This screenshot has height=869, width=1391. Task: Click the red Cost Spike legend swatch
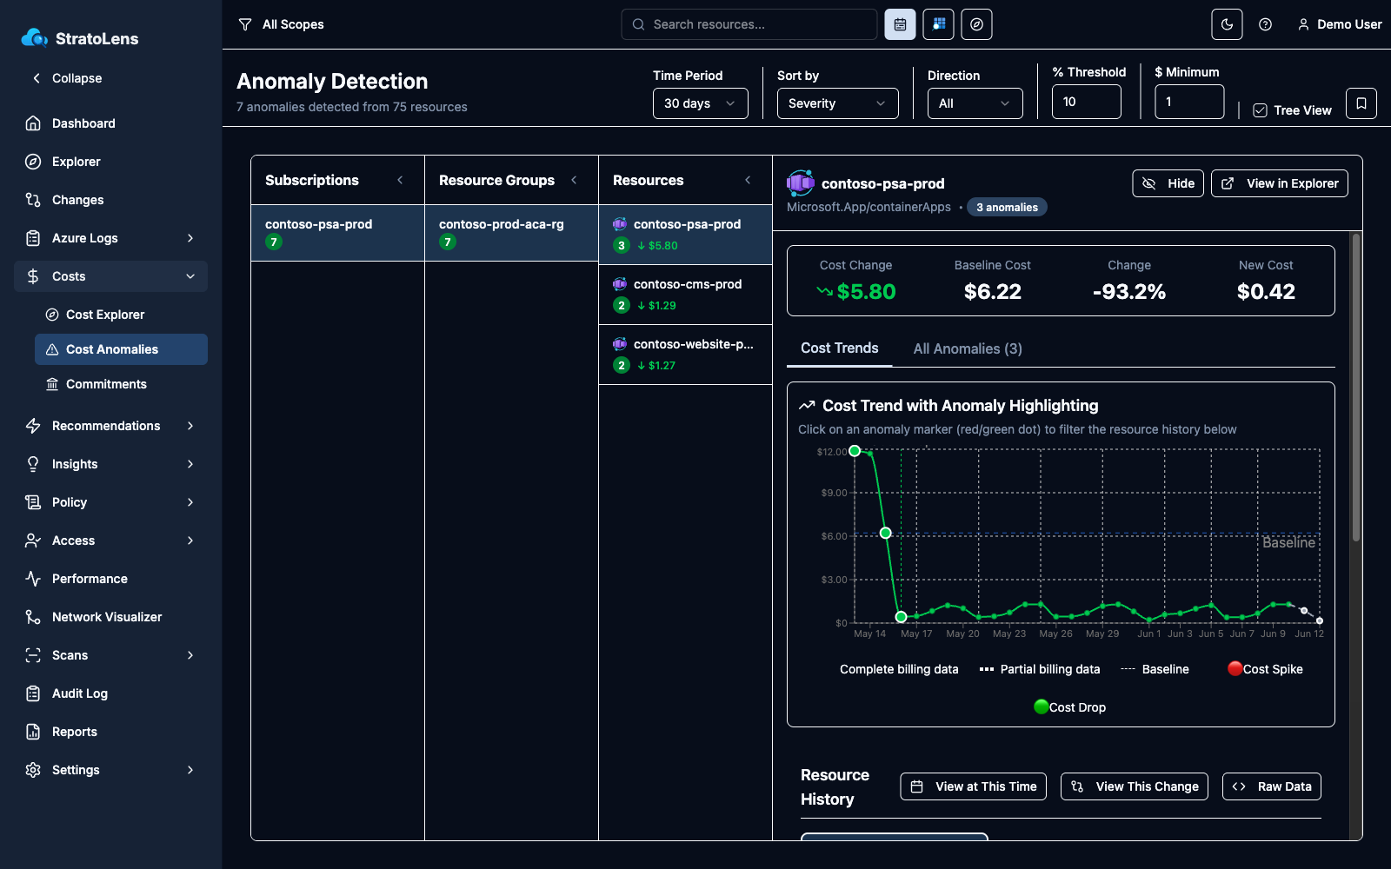1235,668
